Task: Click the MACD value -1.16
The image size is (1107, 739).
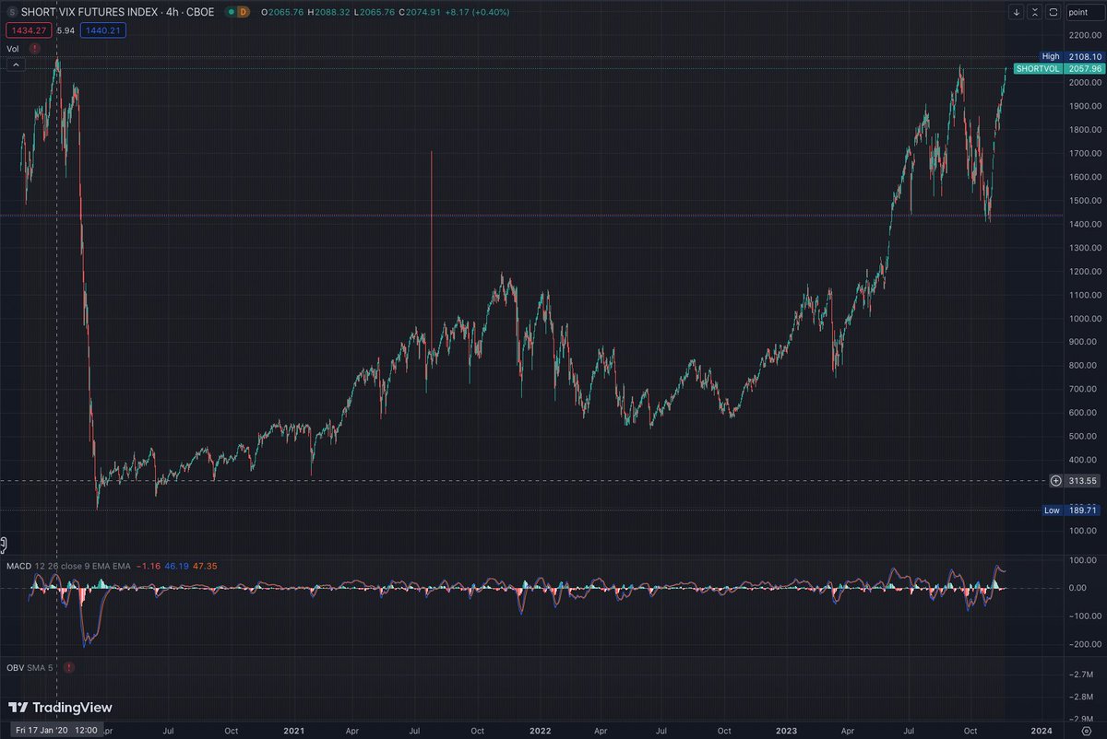Action: pos(149,565)
